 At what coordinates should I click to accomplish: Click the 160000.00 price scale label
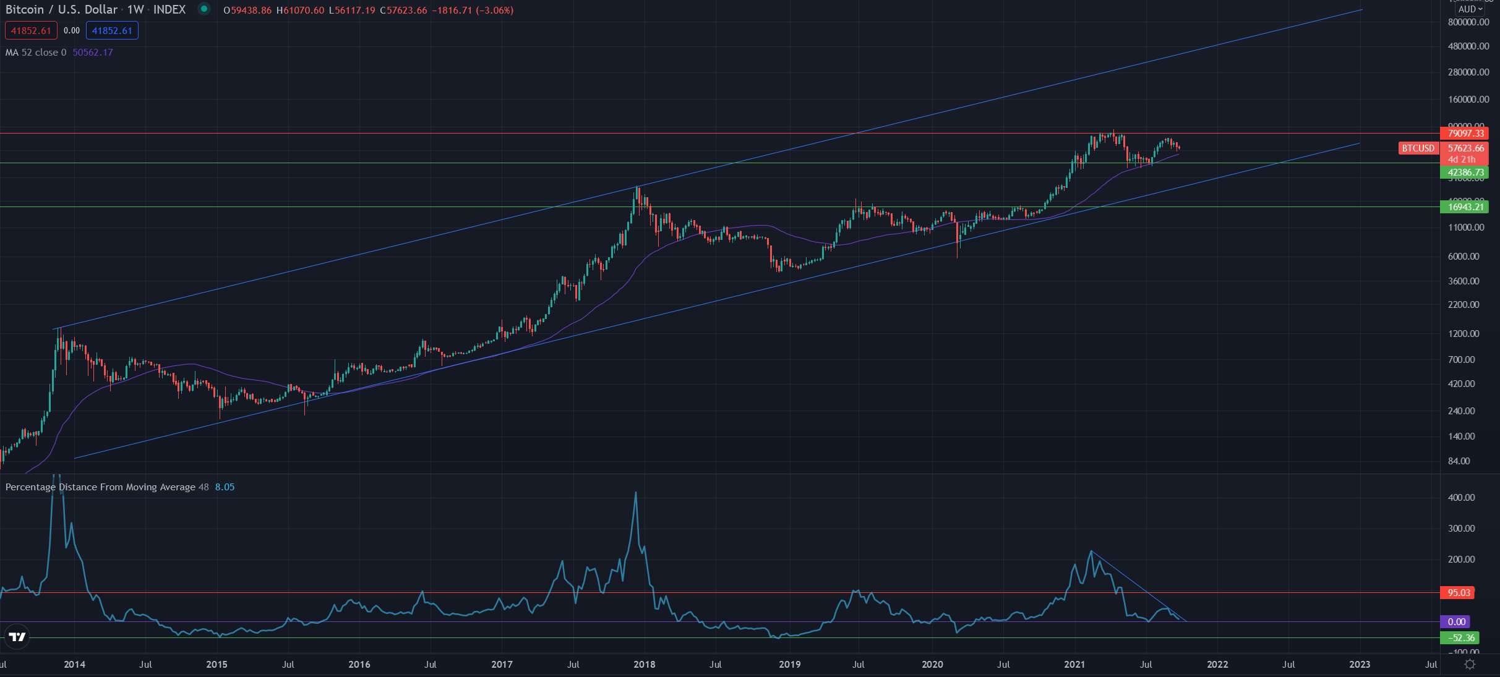click(1468, 100)
